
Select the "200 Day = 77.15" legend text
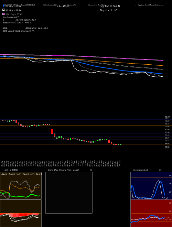14,14
